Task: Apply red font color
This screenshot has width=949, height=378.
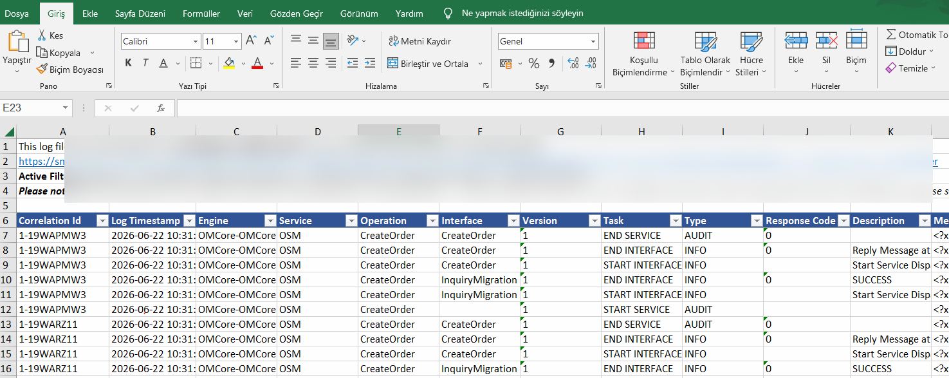Action: (257, 63)
